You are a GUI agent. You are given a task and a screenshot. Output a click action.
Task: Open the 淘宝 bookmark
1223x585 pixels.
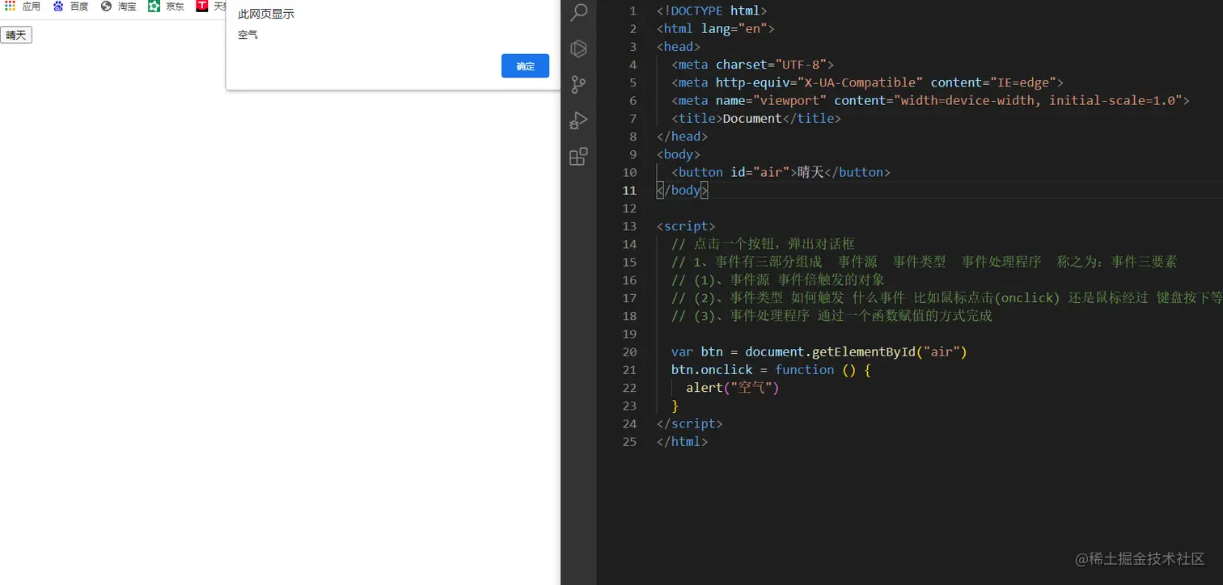[119, 6]
